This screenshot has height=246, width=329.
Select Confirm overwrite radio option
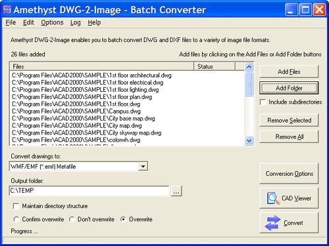click(x=16, y=219)
